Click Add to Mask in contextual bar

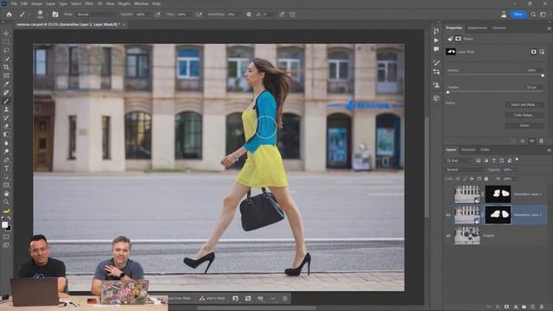(212, 298)
